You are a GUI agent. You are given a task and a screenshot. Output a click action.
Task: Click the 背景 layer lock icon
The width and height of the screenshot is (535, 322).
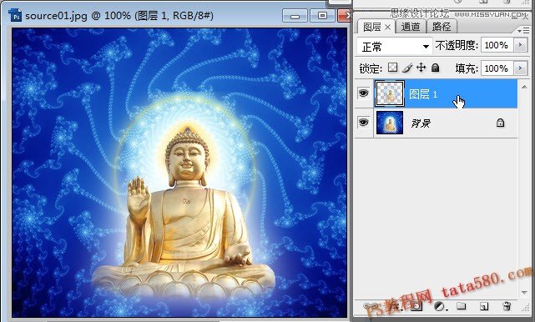[500, 123]
